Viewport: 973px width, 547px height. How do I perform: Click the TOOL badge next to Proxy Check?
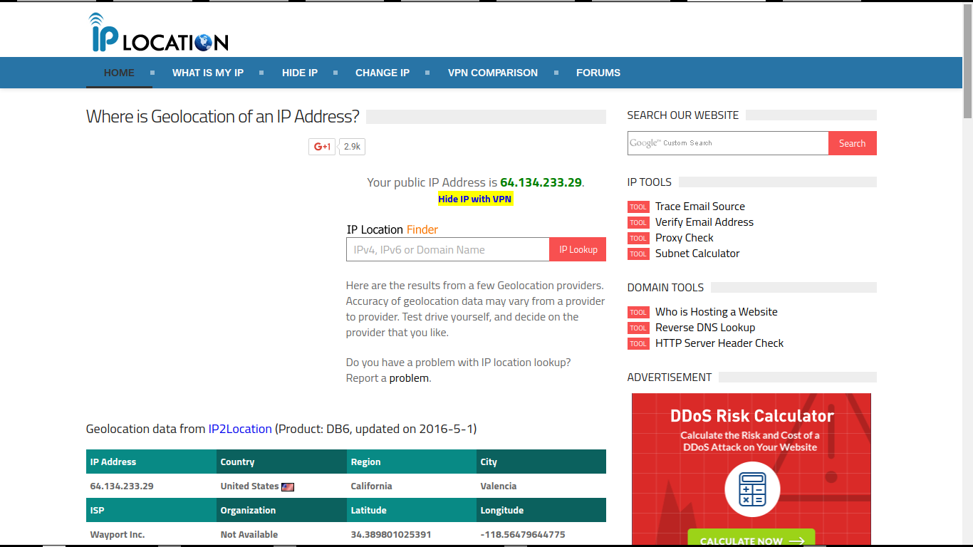[x=638, y=239]
